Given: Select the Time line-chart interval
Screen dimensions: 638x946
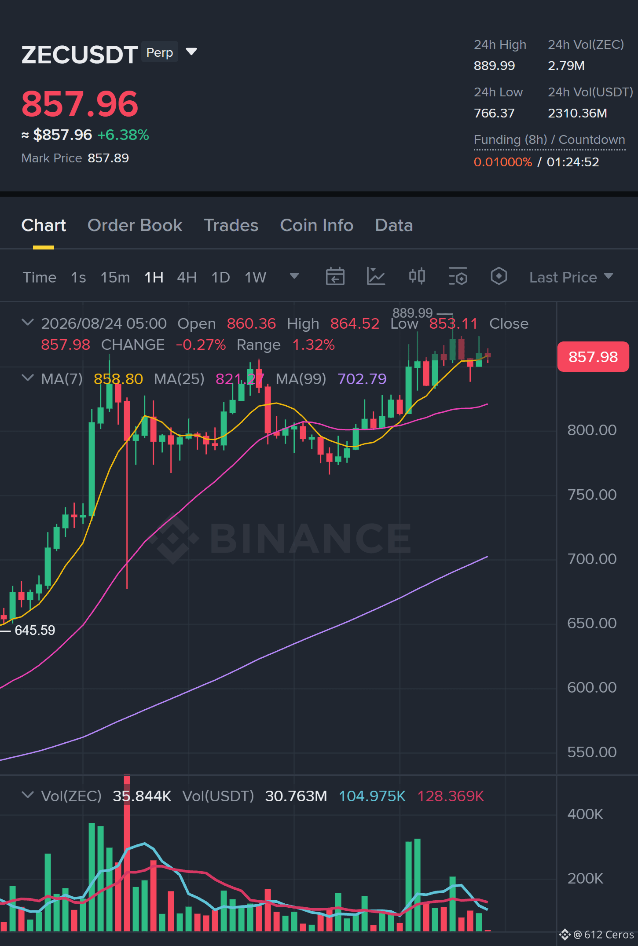Looking at the screenshot, I should pyautogui.click(x=40, y=277).
